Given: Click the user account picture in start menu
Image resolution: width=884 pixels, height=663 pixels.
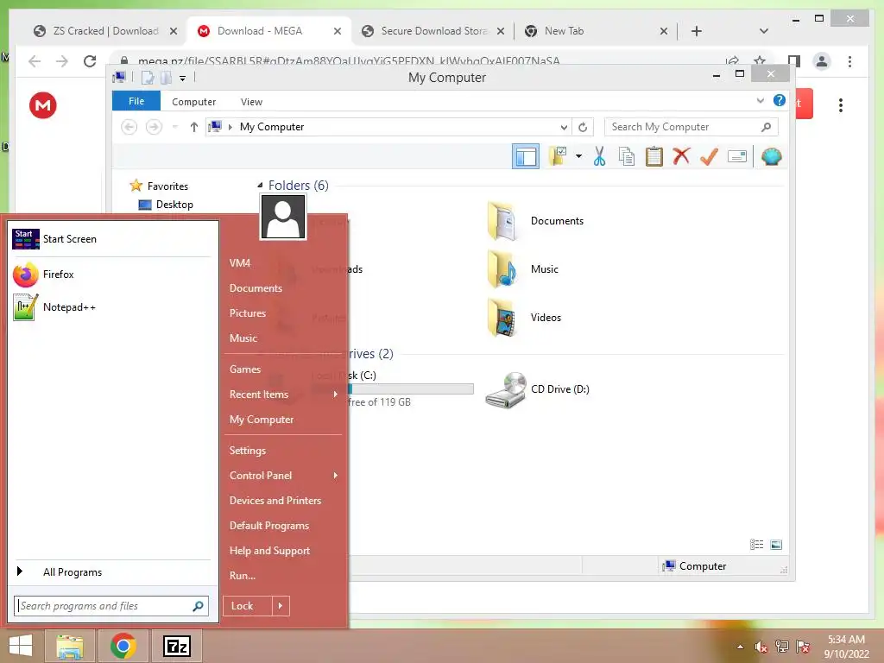Looking at the screenshot, I should [x=283, y=217].
